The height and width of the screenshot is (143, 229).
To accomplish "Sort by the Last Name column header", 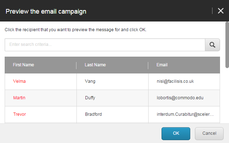I will [x=95, y=65].
